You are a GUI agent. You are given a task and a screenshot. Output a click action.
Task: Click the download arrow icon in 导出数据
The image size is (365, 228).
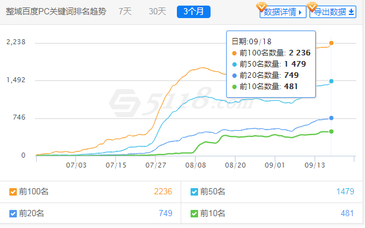coord(351,12)
